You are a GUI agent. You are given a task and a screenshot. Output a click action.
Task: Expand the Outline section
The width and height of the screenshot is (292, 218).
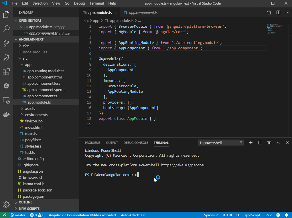[x=46, y=202]
